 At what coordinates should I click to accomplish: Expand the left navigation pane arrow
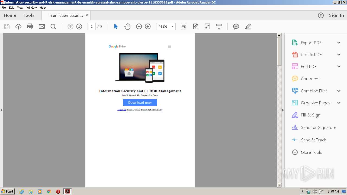coord(2,110)
